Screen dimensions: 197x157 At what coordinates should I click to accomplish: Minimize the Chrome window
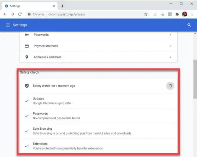point(170,4)
